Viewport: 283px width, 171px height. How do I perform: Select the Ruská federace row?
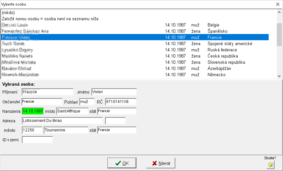(131, 50)
